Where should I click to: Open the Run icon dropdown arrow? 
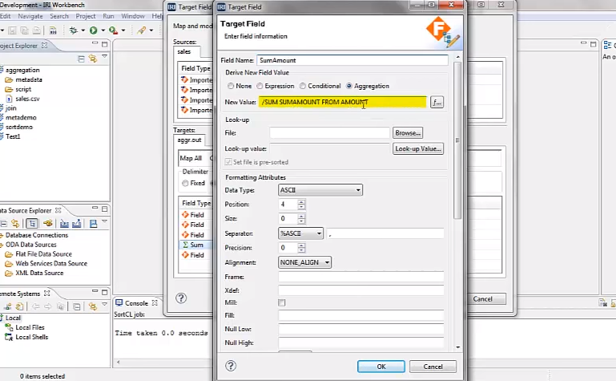click(103, 30)
